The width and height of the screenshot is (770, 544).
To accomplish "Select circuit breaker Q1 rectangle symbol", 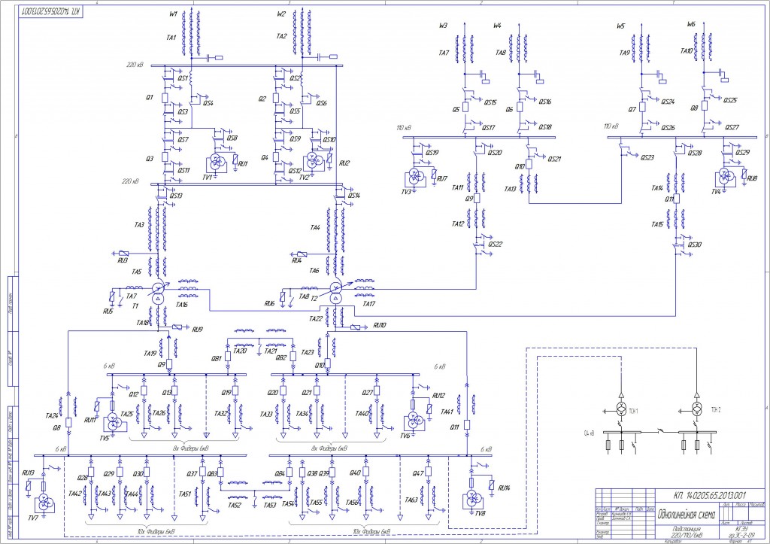I will tap(165, 98).
